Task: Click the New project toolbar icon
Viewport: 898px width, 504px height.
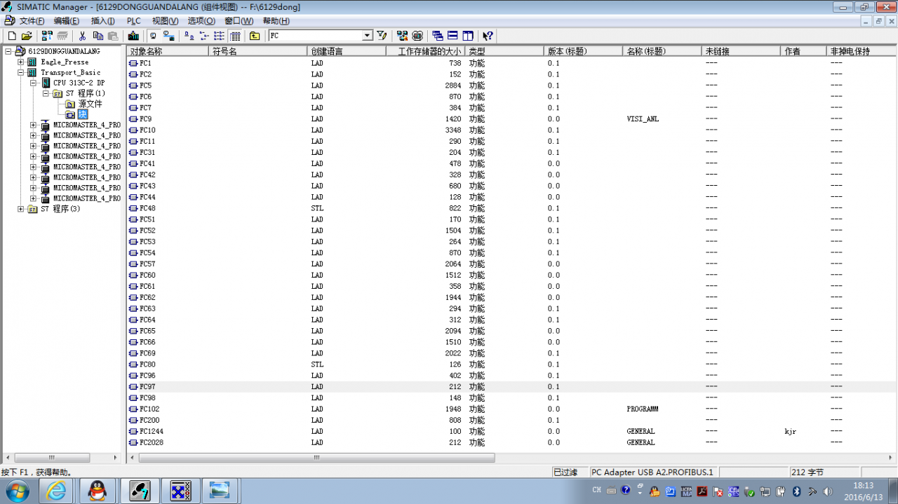Action: click(11, 36)
